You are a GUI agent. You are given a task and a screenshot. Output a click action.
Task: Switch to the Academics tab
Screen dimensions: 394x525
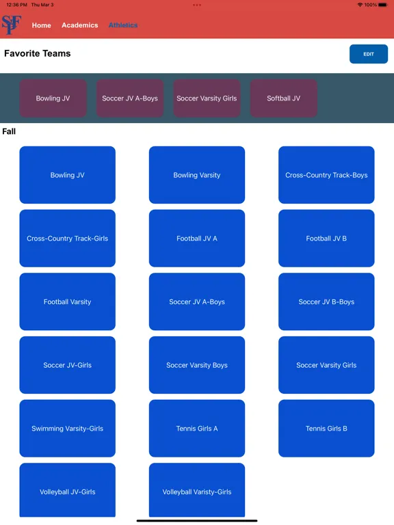pos(80,25)
